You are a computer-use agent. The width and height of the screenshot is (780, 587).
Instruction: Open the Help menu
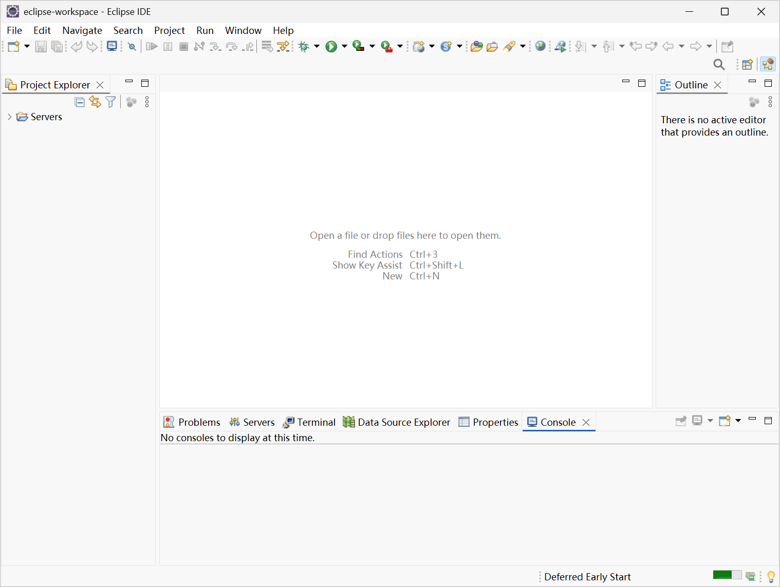click(x=283, y=30)
